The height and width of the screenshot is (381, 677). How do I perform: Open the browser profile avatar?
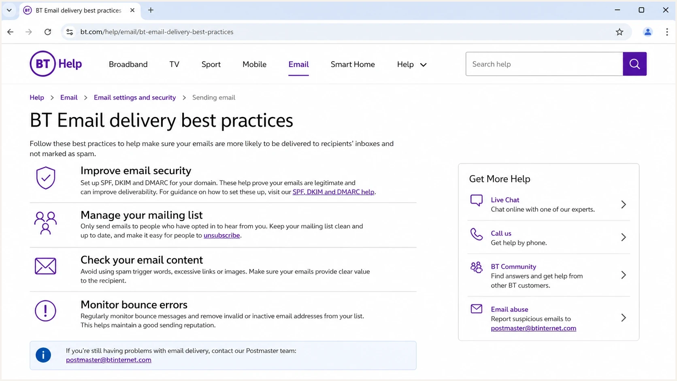click(x=648, y=32)
